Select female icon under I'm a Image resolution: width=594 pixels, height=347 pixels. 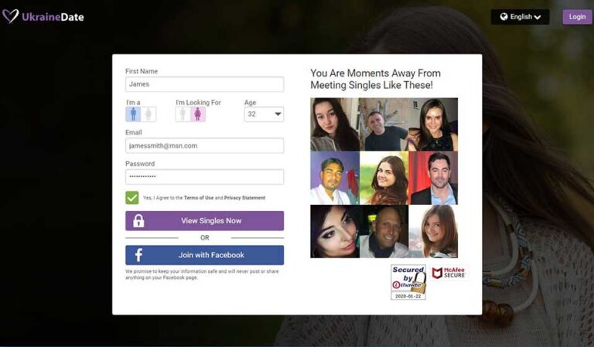148,114
